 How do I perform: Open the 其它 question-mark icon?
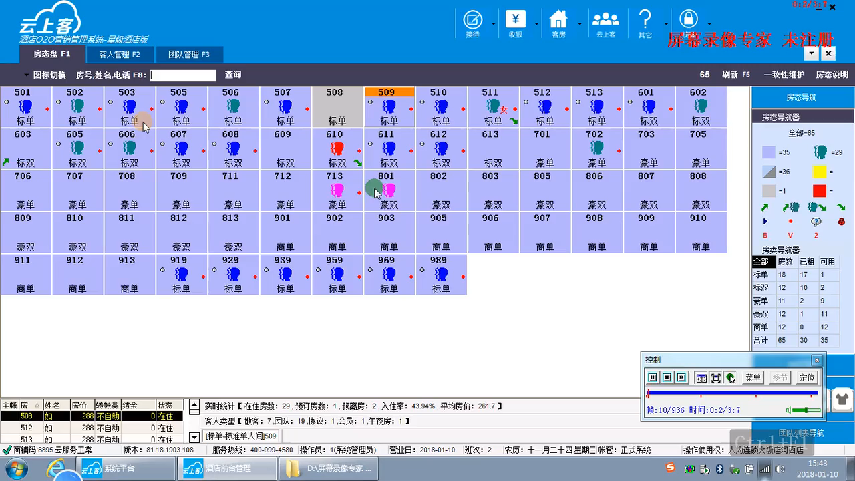[645, 23]
